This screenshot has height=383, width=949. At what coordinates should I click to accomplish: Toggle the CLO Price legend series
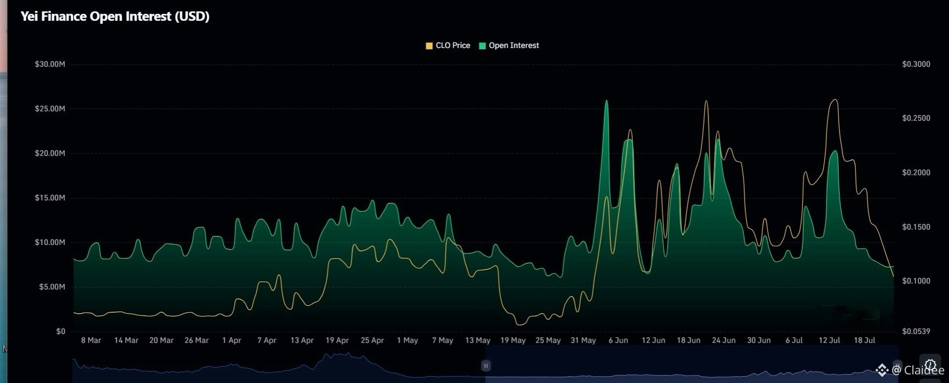[448, 46]
